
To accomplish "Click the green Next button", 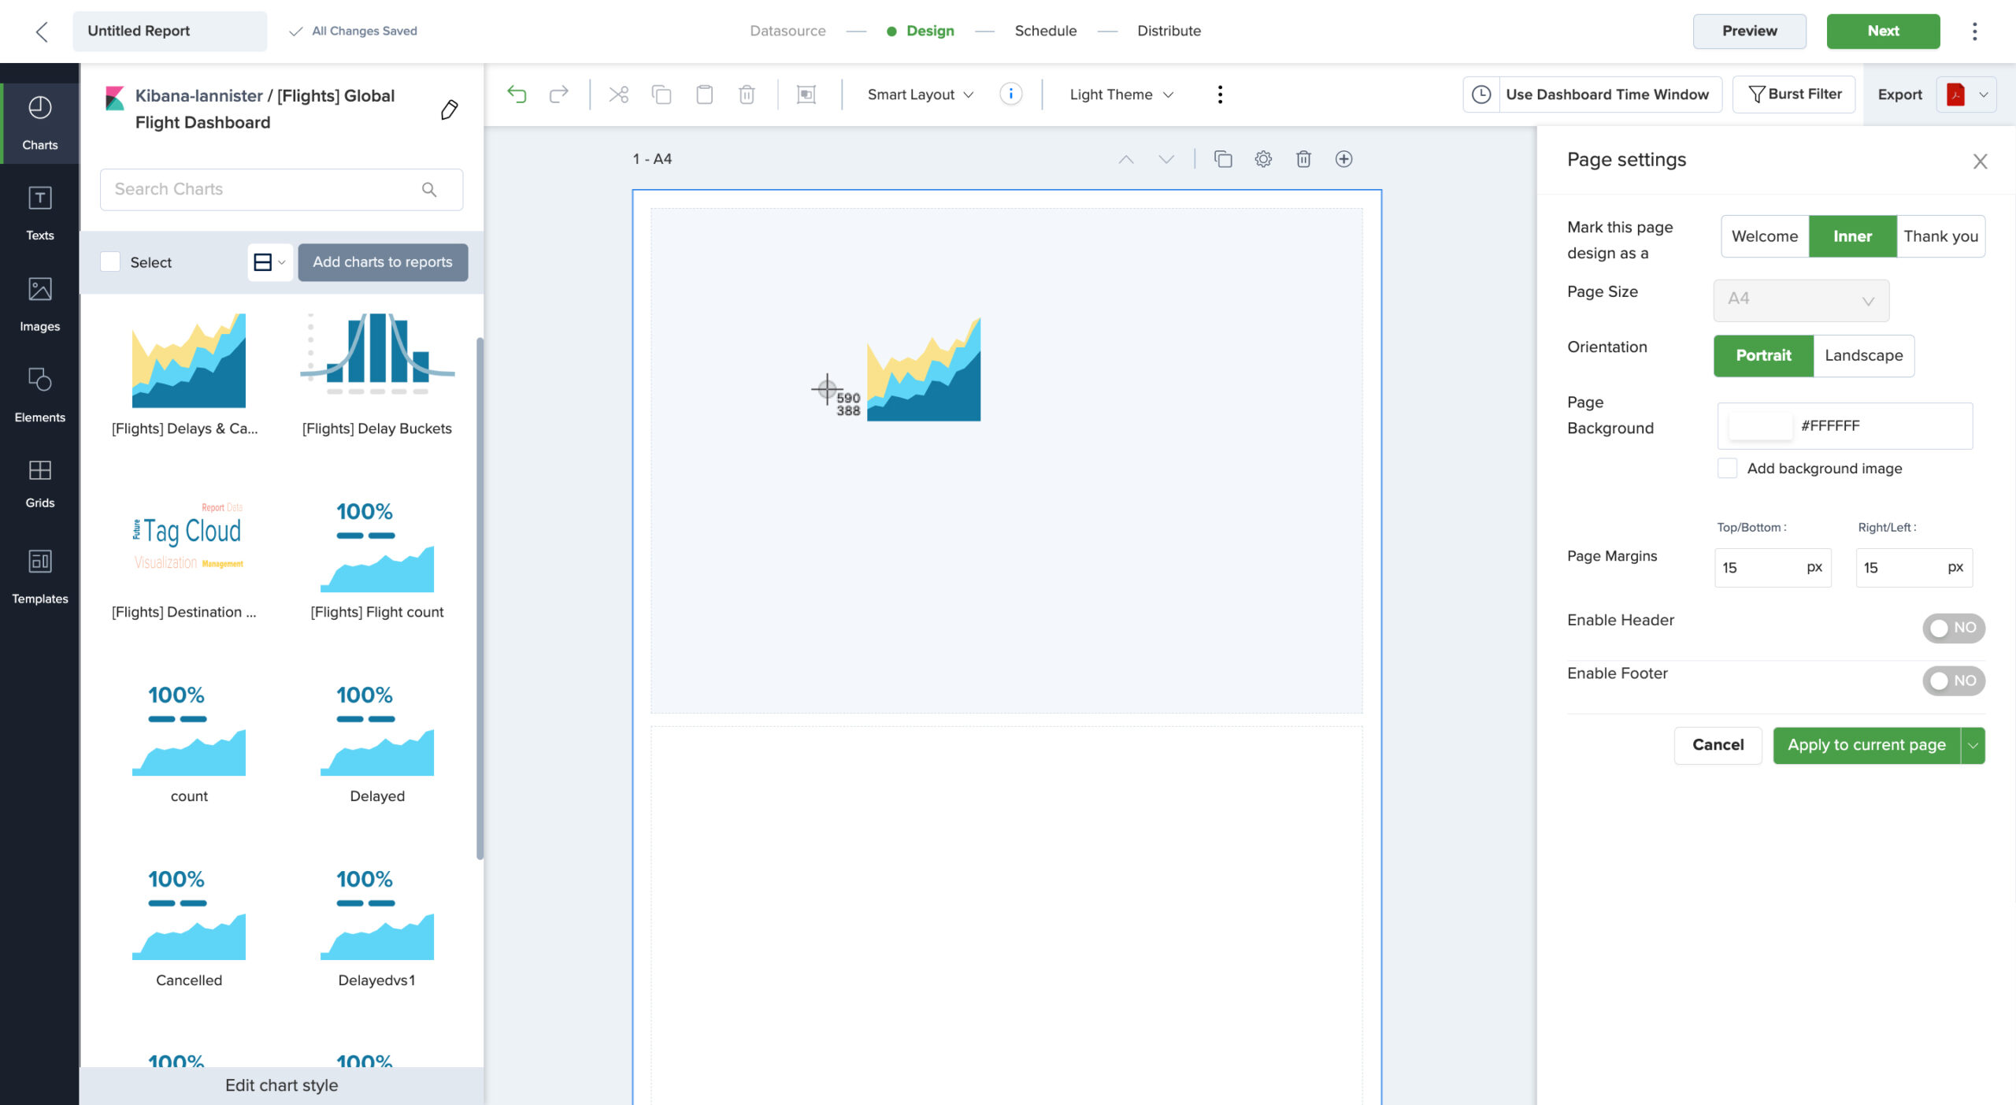I will coord(1883,32).
